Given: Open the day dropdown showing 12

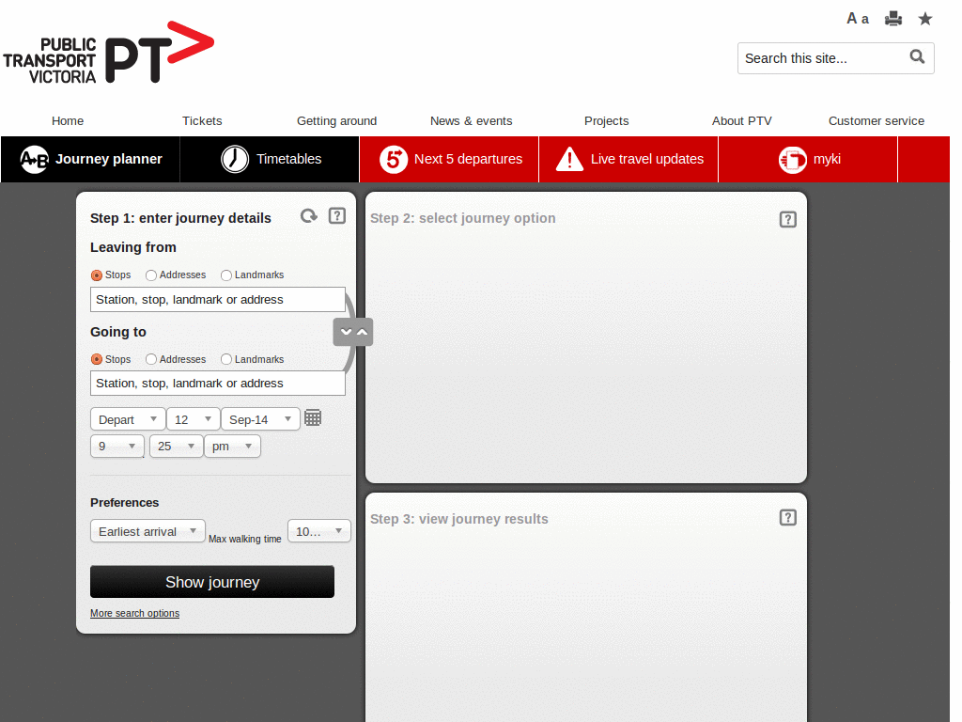Looking at the screenshot, I should point(194,419).
